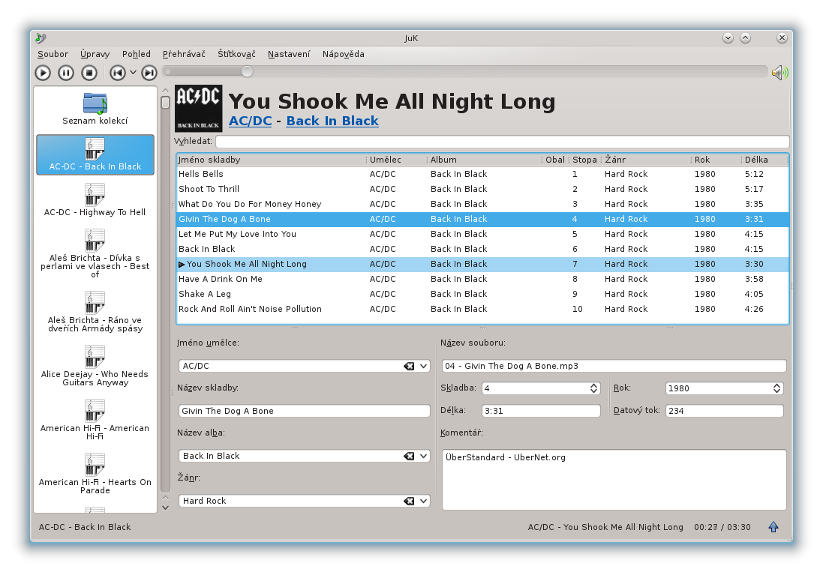Click the Datový tok bitrate field
The height and width of the screenshot is (572, 823).
point(724,411)
